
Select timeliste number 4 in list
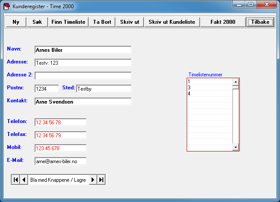click(x=210, y=93)
